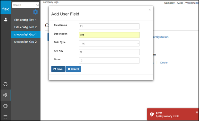This screenshot has width=199, height=121.
Task: Open the grouped circles sidebar icon
Action: (x=6, y=95)
